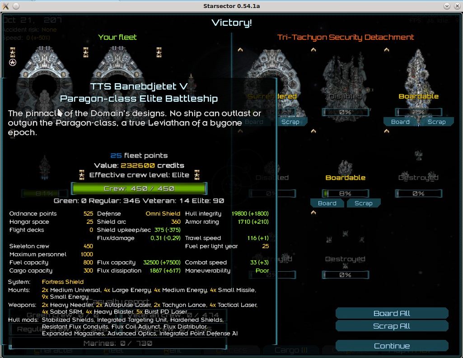Click the rank chevron above the middle-row Destroyed ship
463x358 pixels.
(387, 131)
